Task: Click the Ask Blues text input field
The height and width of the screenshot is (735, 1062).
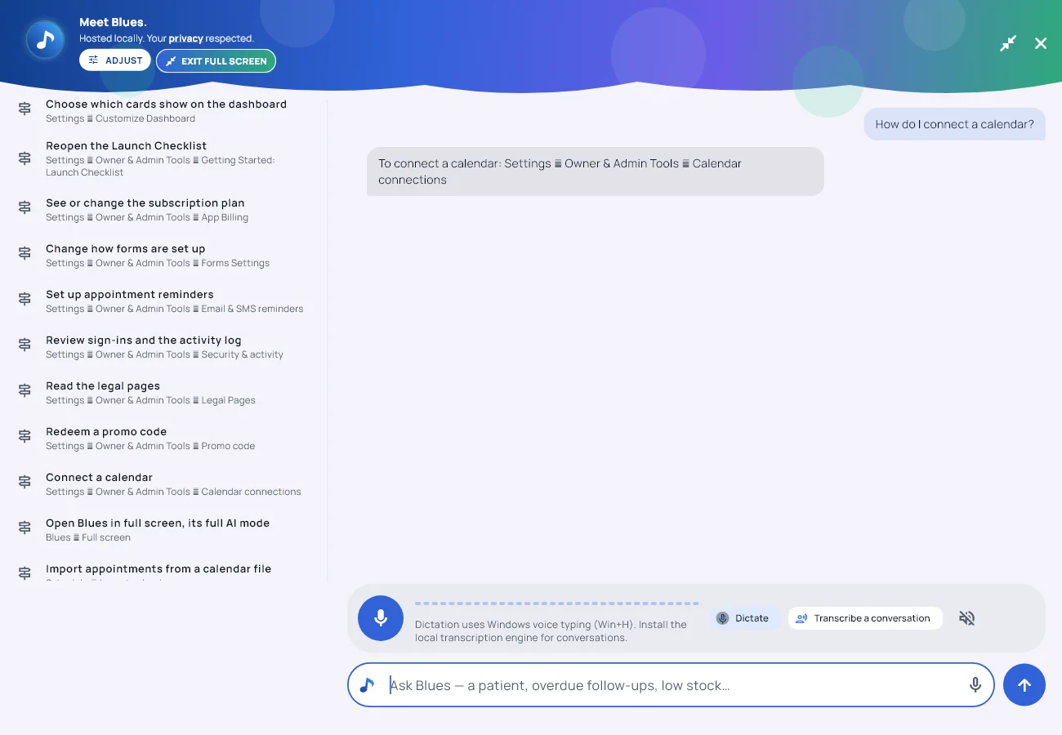Action: [x=671, y=684]
